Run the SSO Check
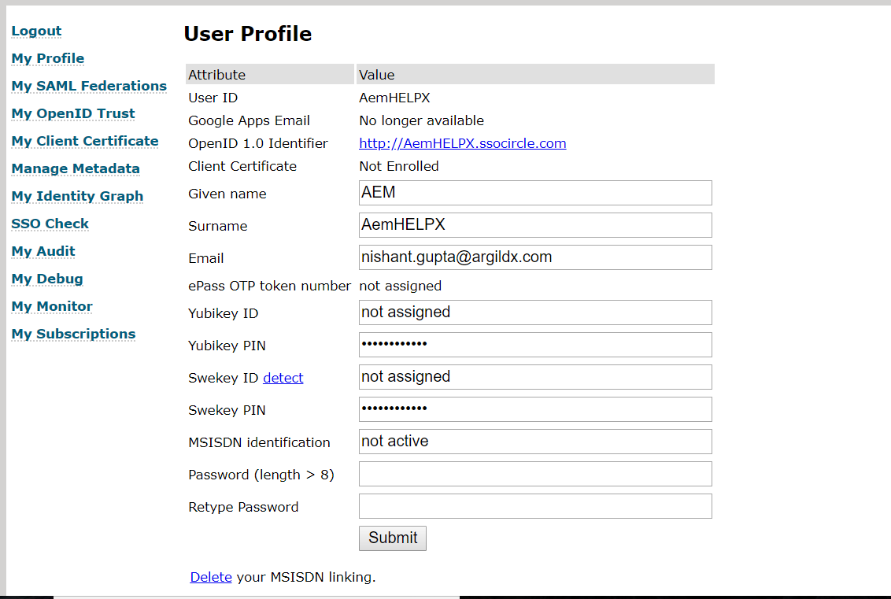 (50, 224)
